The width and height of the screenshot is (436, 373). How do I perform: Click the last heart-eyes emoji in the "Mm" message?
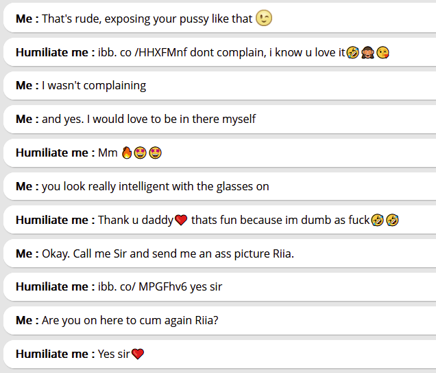[155, 152]
